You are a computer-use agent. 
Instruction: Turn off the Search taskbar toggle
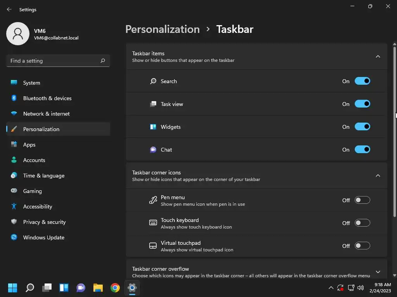point(362,81)
